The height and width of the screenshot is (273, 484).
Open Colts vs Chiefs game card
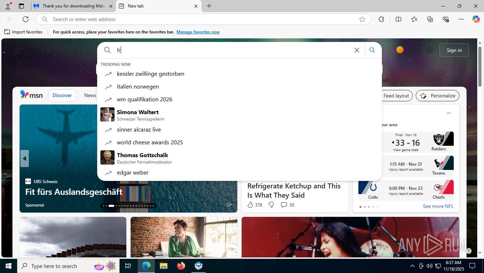click(x=406, y=190)
